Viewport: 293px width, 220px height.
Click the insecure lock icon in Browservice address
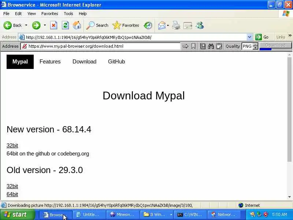(24, 46)
